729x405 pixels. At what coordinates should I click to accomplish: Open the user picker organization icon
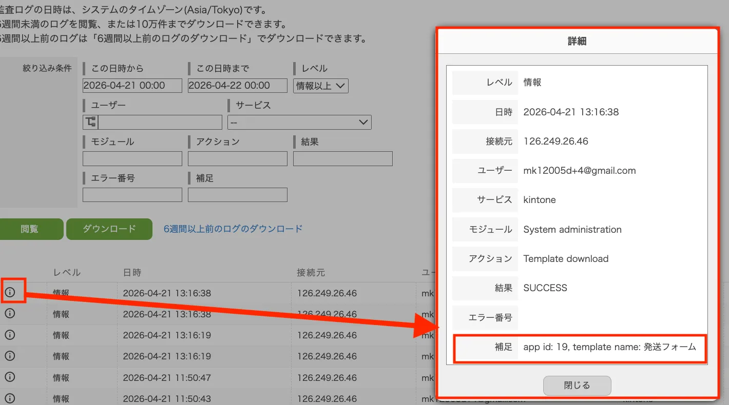tap(90, 122)
